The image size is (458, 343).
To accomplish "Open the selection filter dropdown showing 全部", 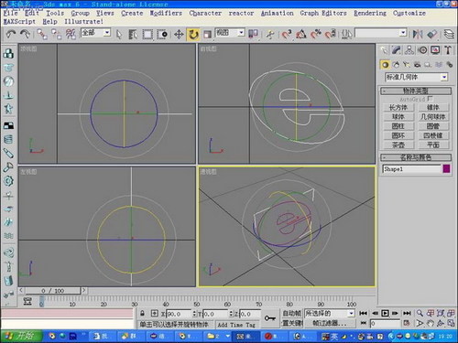I will click(x=95, y=32).
